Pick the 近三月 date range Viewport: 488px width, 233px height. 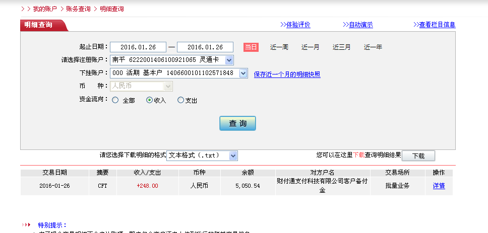pyautogui.click(x=341, y=47)
